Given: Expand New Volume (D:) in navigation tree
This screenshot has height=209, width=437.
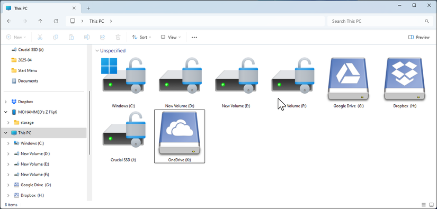Looking at the screenshot, I should pos(8,153).
